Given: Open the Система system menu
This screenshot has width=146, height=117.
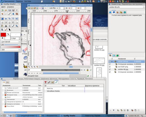Looking at the screenshot, I should pyautogui.click(x=28, y=1).
